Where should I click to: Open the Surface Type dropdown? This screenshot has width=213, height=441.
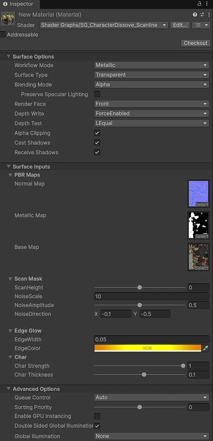[x=152, y=75]
